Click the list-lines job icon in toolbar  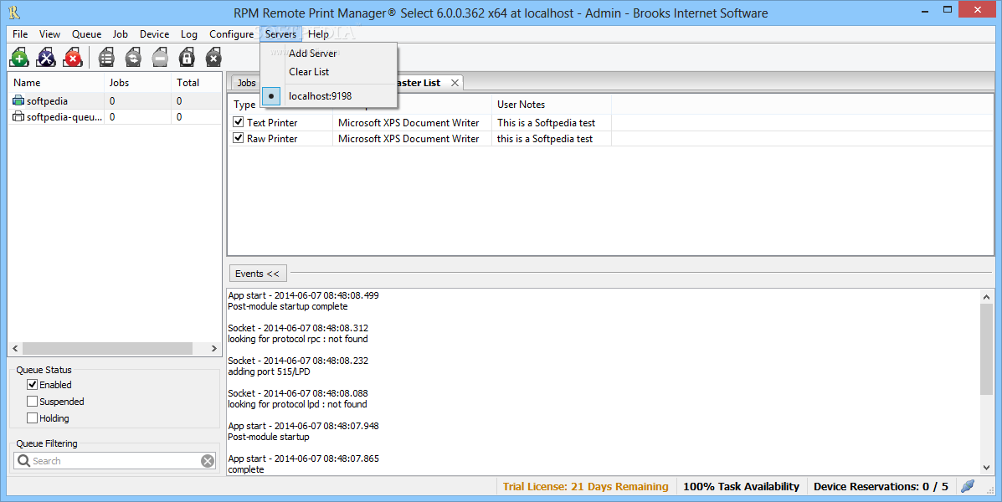[x=106, y=58]
